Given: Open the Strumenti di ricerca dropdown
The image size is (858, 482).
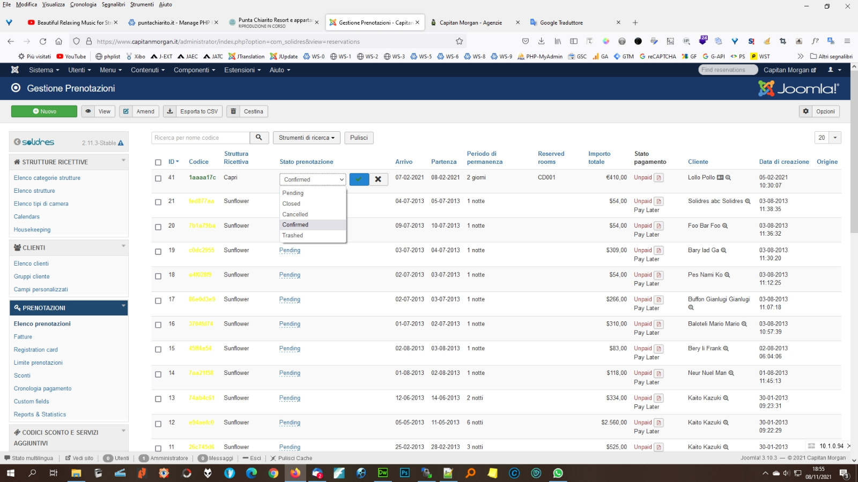Looking at the screenshot, I should click(x=306, y=138).
